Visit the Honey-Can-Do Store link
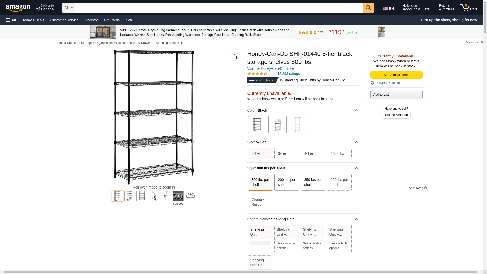Viewport: 487px width, 274px height. click(270, 68)
